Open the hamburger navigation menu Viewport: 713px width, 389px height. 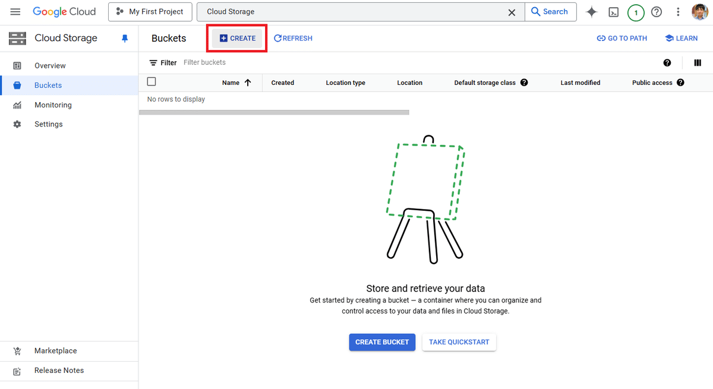[15, 12]
